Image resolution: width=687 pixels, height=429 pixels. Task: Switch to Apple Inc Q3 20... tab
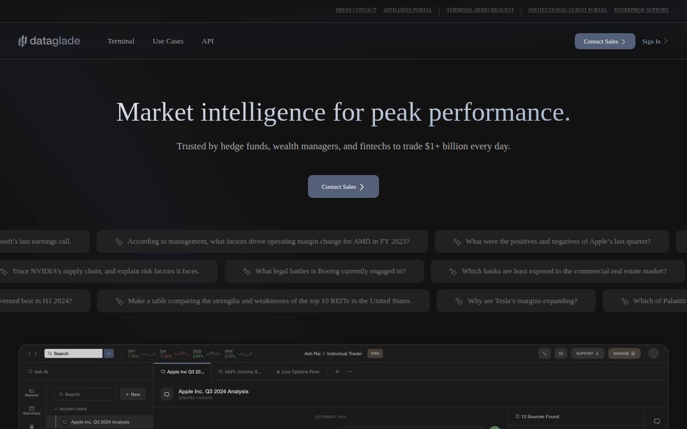183,372
